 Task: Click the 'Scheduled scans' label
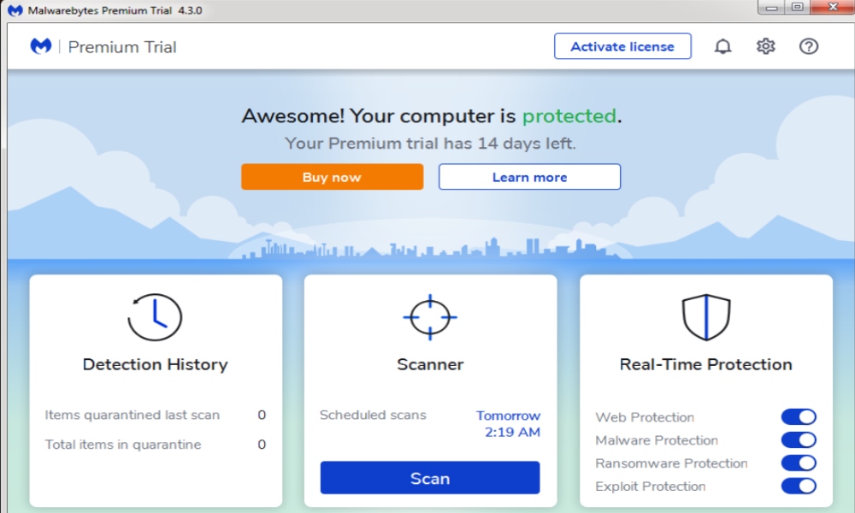(x=373, y=415)
